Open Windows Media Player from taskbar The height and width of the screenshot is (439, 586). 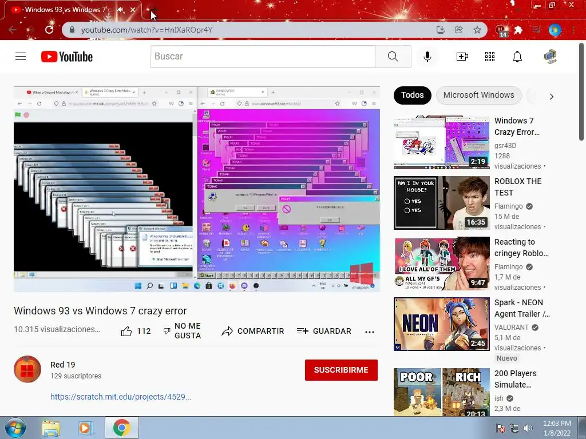pyautogui.click(x=85, y=428)
